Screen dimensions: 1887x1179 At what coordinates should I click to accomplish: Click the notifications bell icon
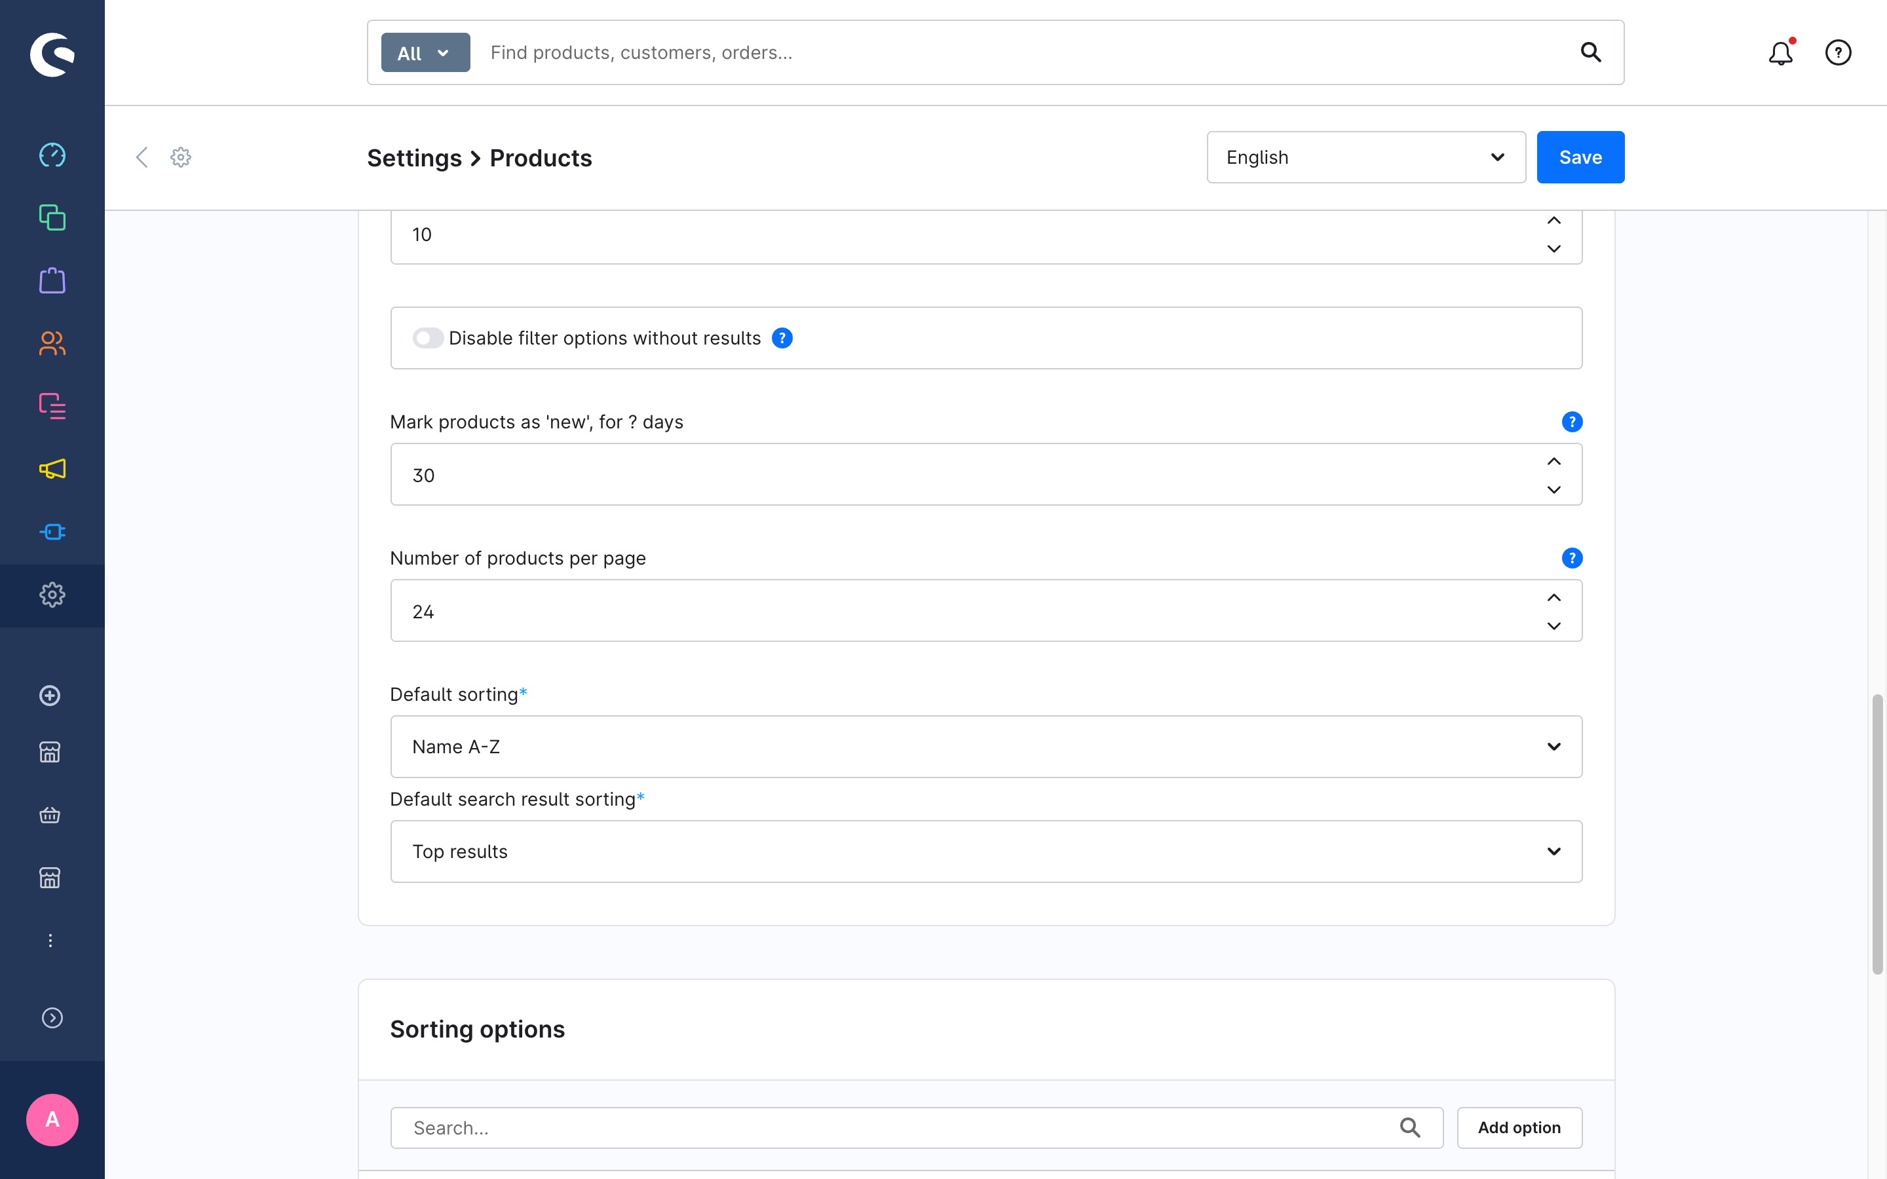click(x=1781, y=52)
